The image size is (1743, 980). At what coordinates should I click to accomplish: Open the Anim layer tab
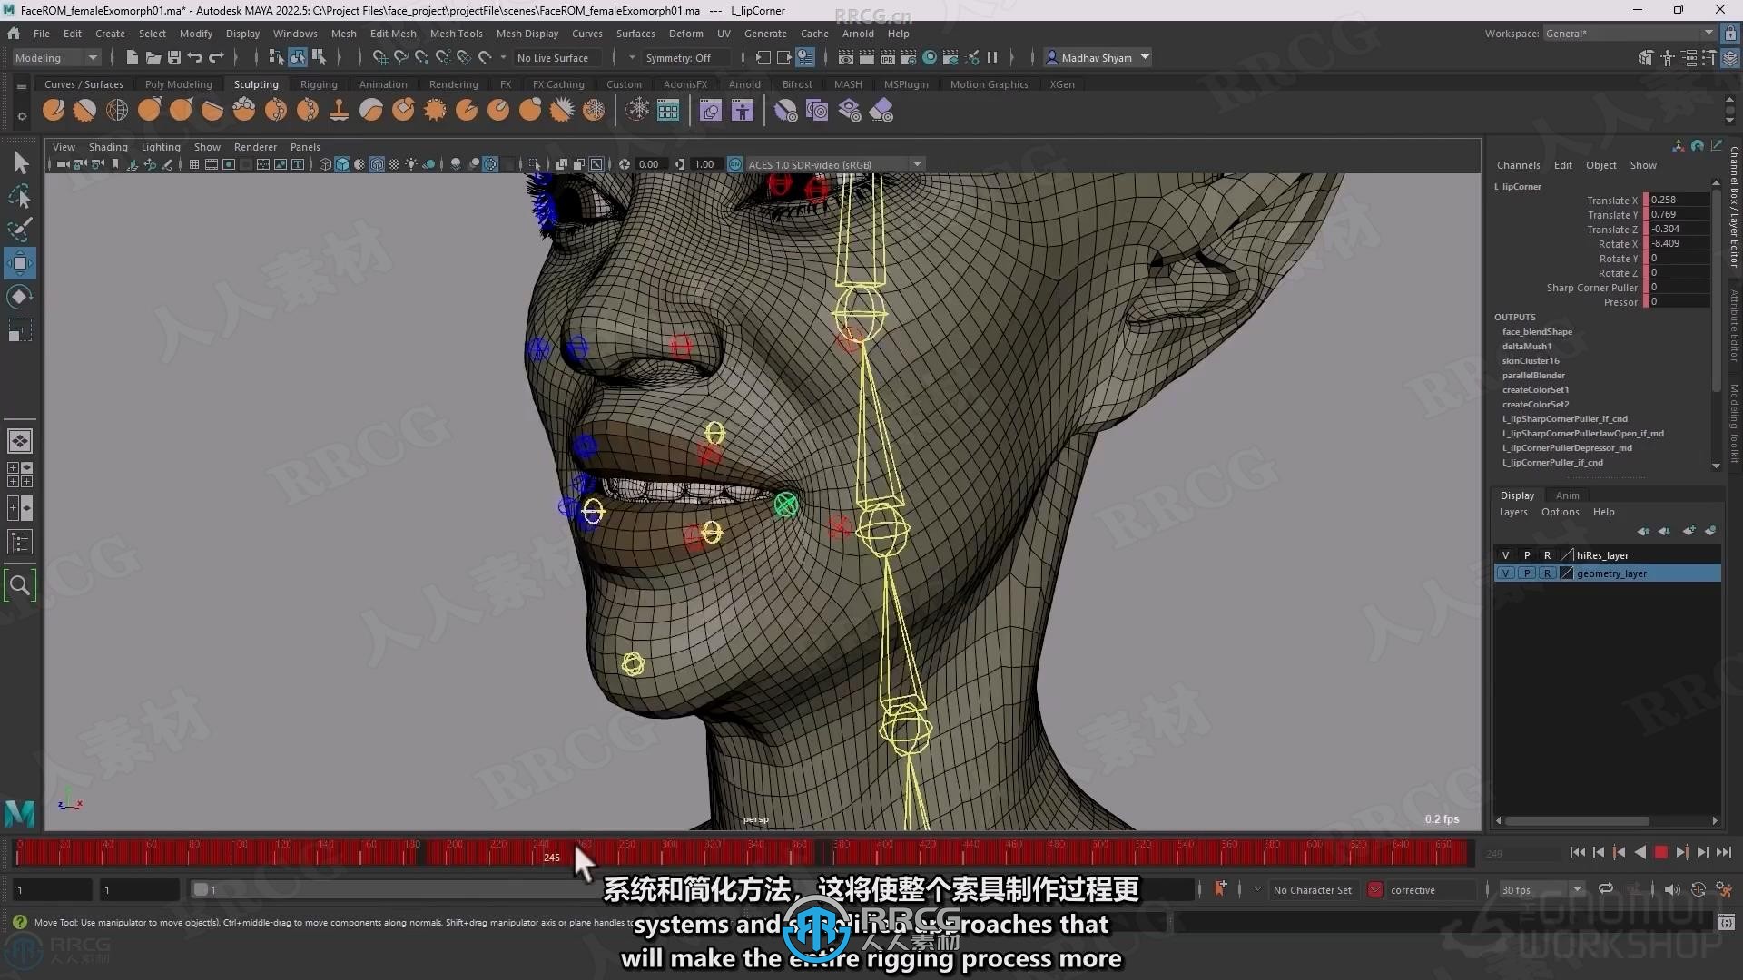(1567, 495)
